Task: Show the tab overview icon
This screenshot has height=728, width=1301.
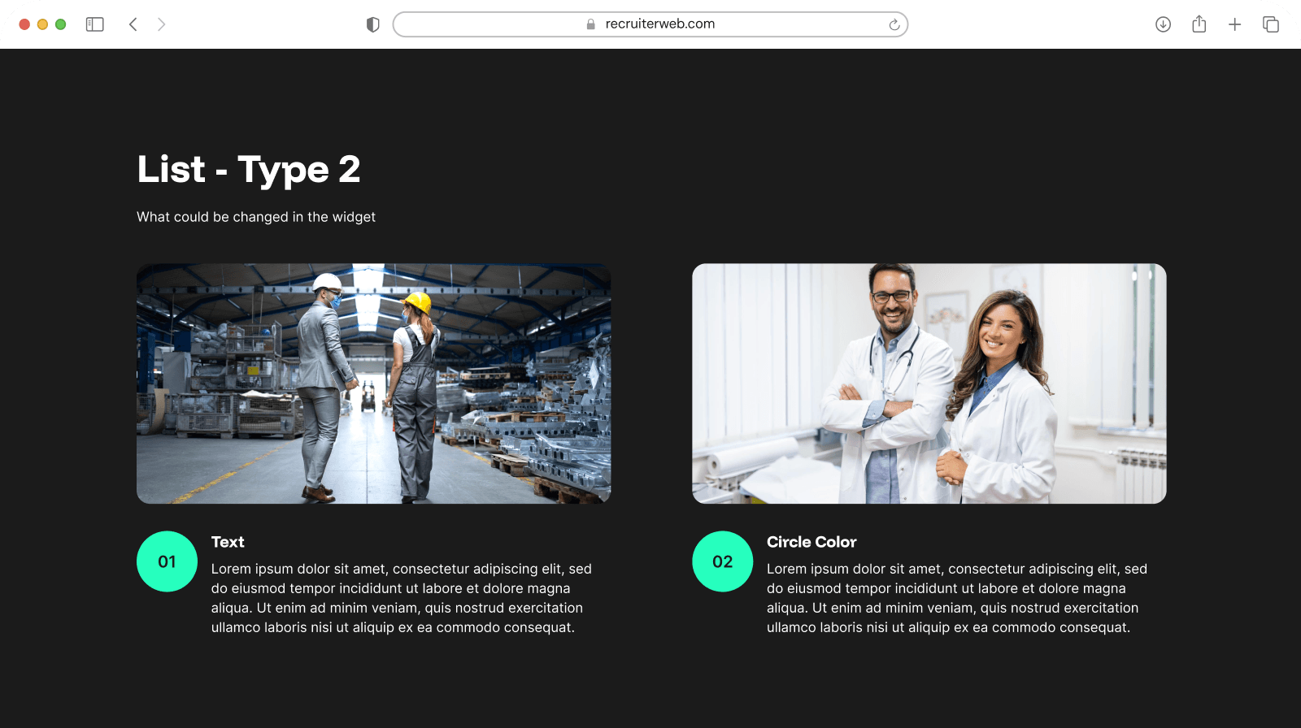Action: click(1270, 24)
